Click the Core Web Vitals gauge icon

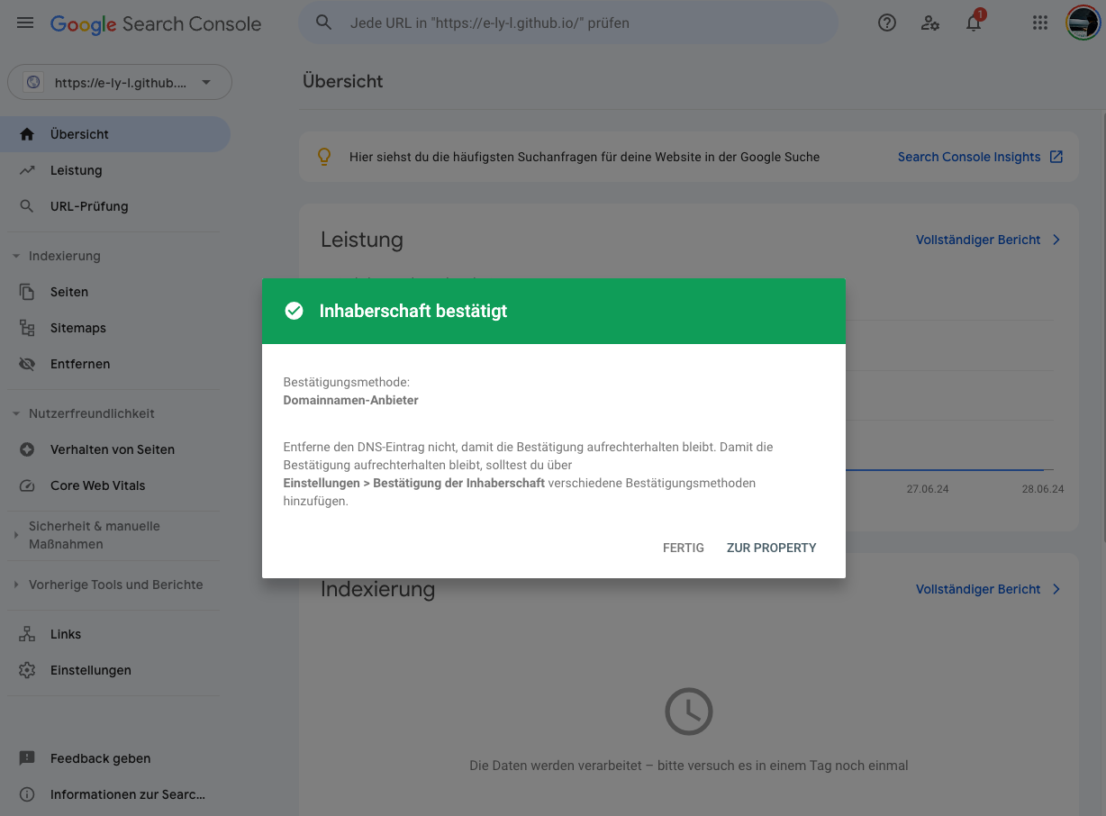pyautogui.click(x=27, y=485)
